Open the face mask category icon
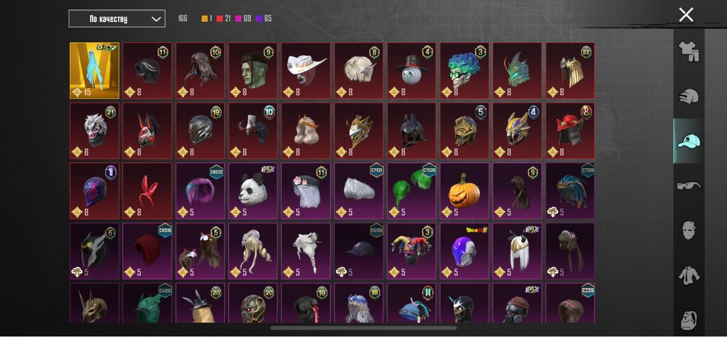The width and height of the screenshot is (727, 337). (688, 230)
